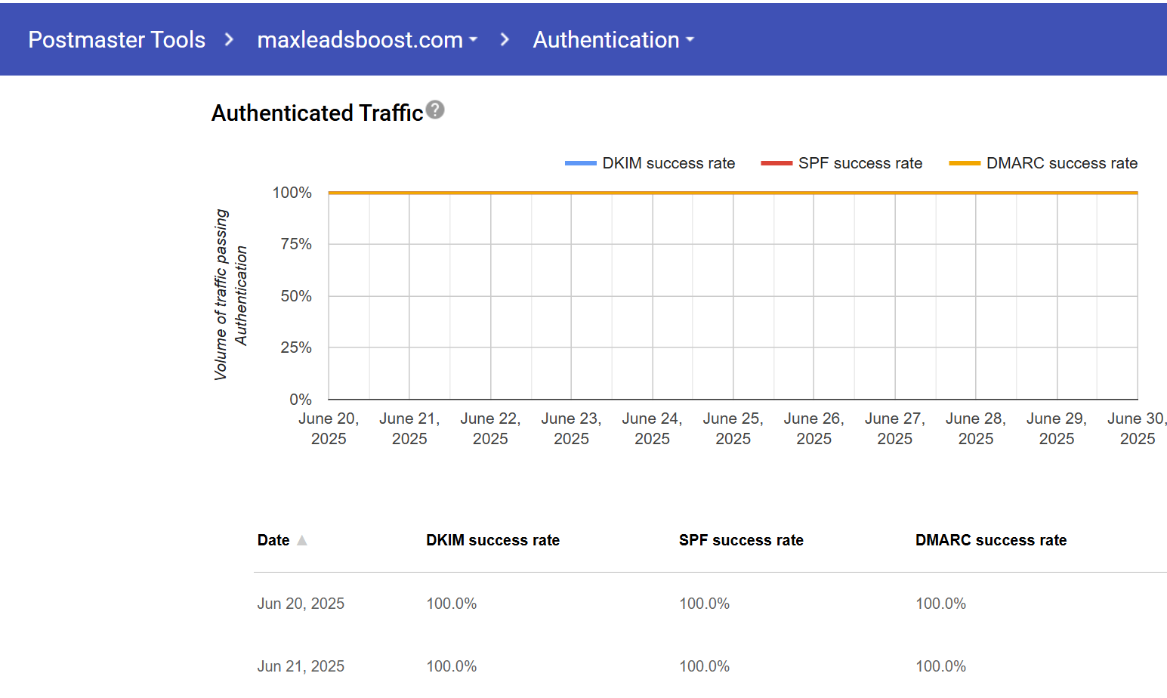Select the Jun 21, 2025 table row date
This screenshot has width=1167, height=698.
301,666
